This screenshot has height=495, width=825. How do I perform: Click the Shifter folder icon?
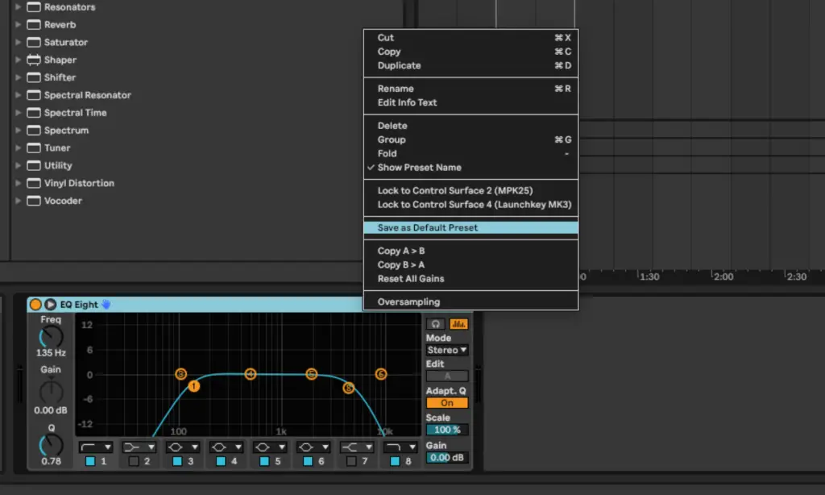(34, 77)
